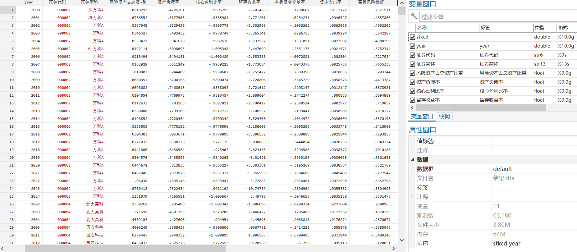This screenshot has width=577, height=252.
Task: Click the data grid scroll-left arrow
Action: [x=2, y=248]
